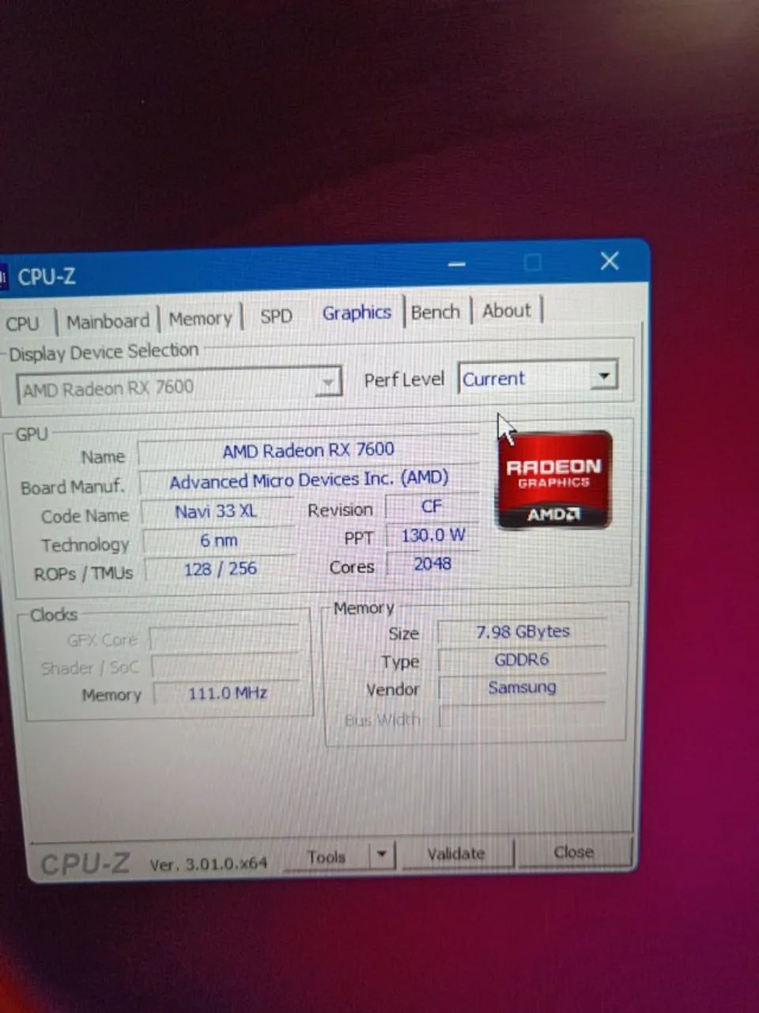Select the Board Manuf. Advanced Micro Devices value

coord(309,480)
